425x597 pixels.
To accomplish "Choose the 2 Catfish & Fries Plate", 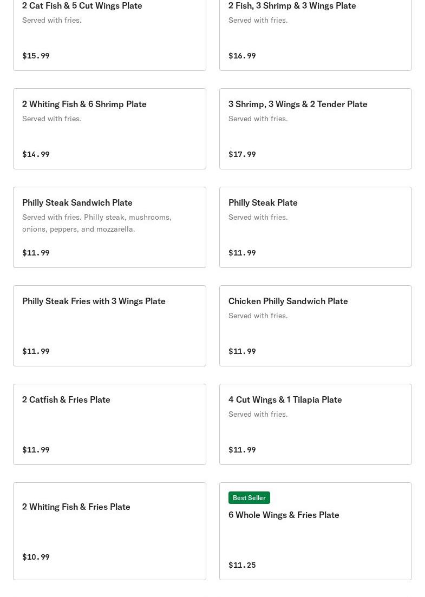I will [66, 399].
